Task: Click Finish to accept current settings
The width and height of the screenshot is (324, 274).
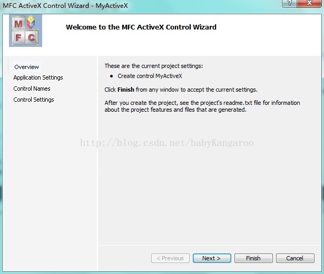Action: click(x=253, y=258)
